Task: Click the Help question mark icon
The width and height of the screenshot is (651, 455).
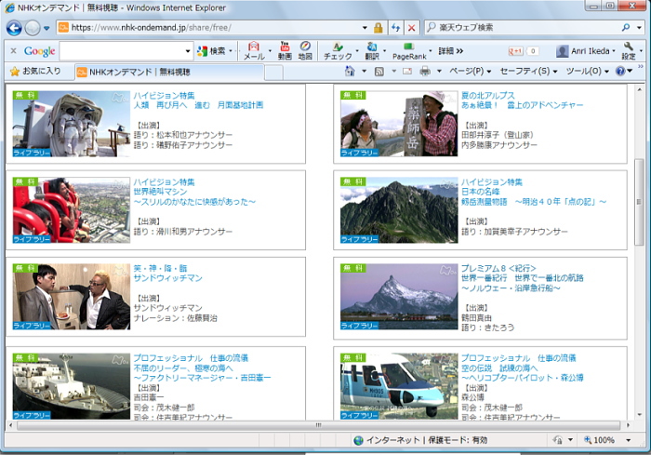Action: coord(620,71)
